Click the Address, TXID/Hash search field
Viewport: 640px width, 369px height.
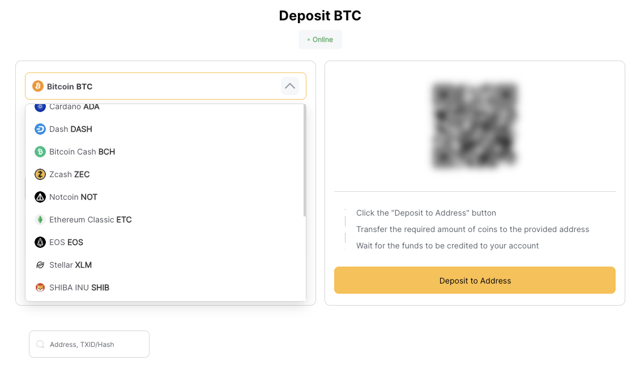tap(89, 344)
